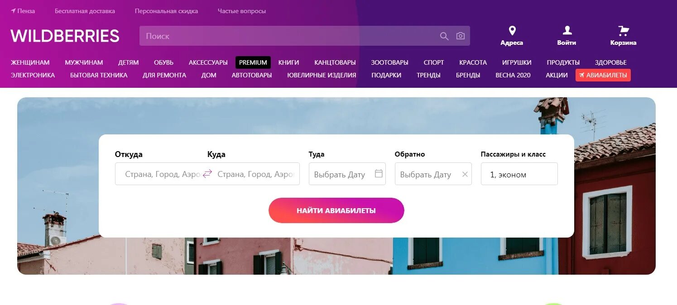This screenshot has width=677, height=305.
Task: Open the ЖЕНЩИНАМ category
Action: tap(30, 62)
